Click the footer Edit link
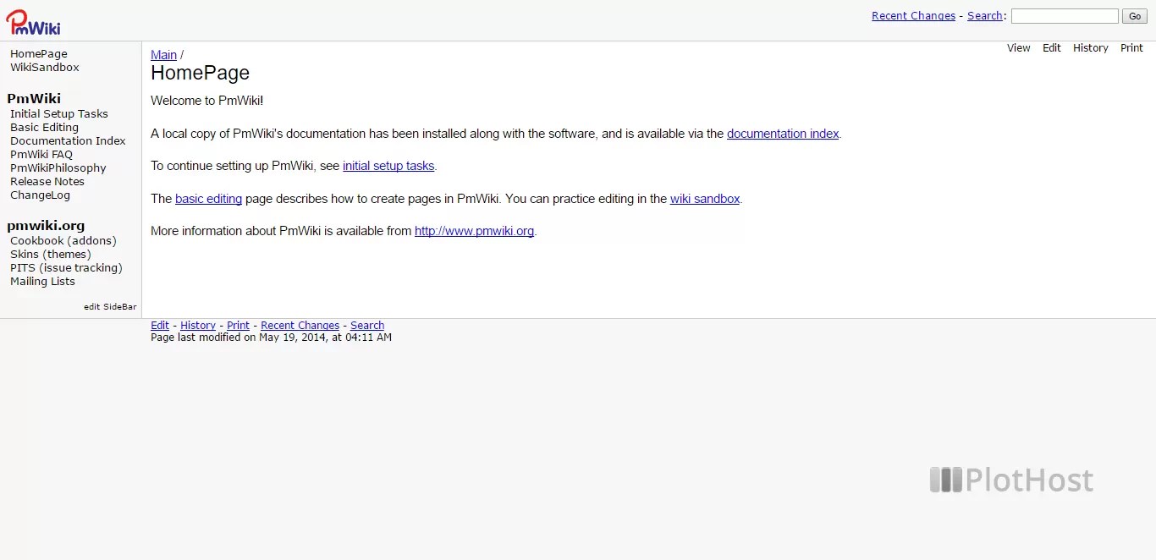 [160, 326]
